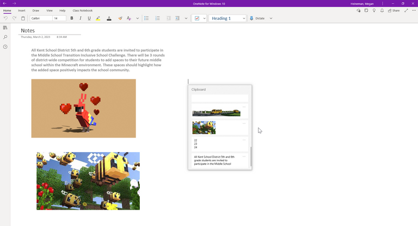Open search in the left sidebar
Viewport: 418px width, 226px height.
coord(5,37)
